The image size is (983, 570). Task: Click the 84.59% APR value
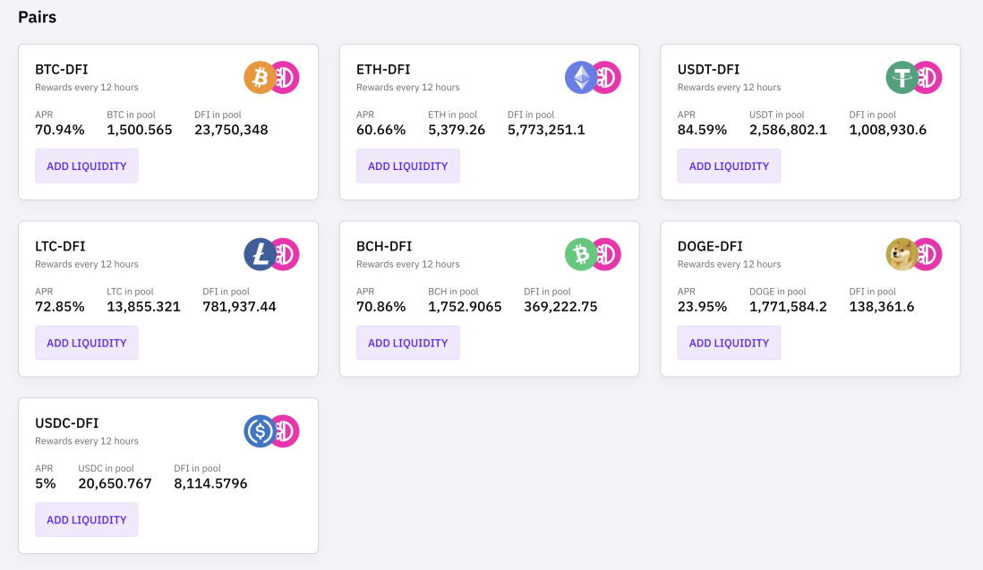point(702,130)
